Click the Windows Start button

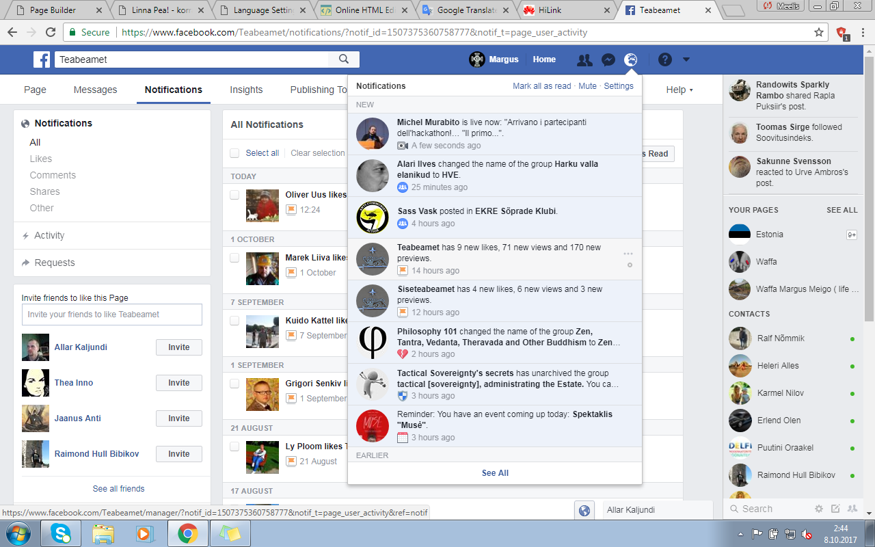coord(18,533)
